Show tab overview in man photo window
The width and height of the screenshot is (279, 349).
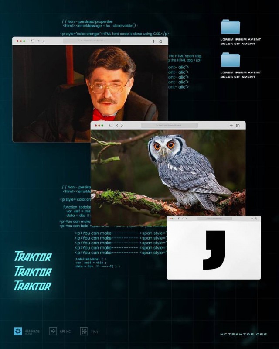pos(160,41)
